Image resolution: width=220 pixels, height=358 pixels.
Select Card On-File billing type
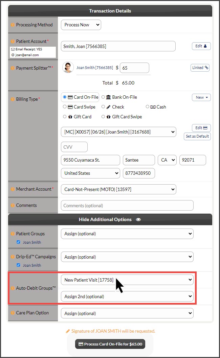click(65, 97)
